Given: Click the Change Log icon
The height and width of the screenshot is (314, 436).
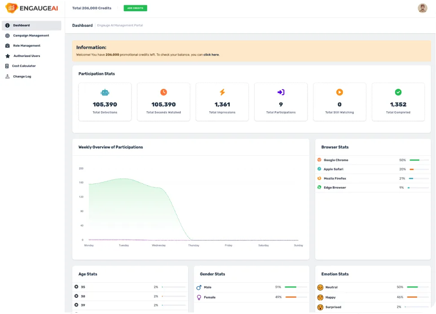Looking at the screenshot, I should [x=8, y=76].
